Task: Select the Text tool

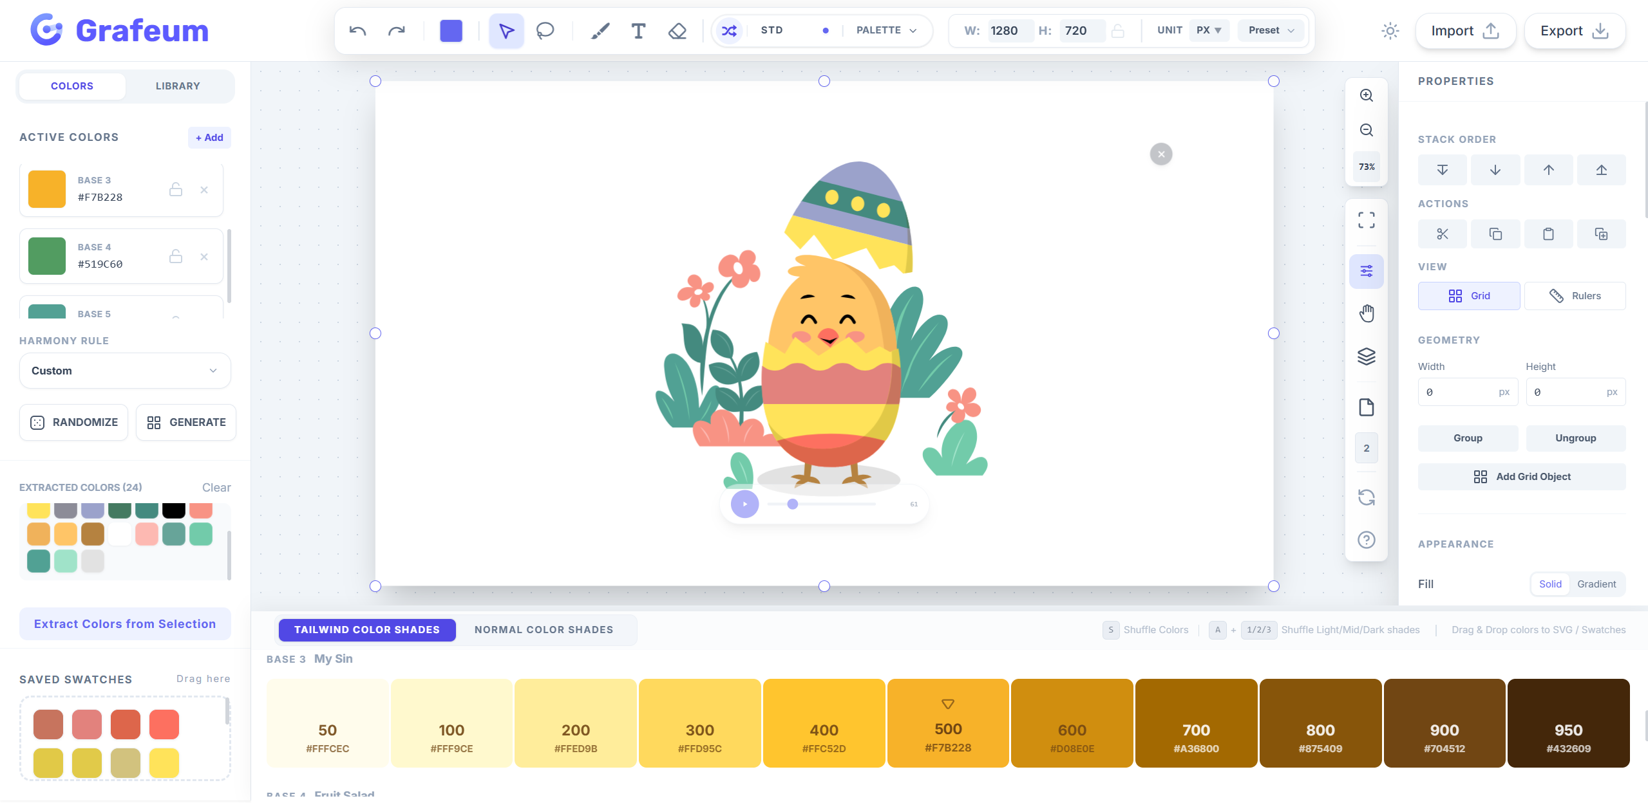Action: (638, 30)
